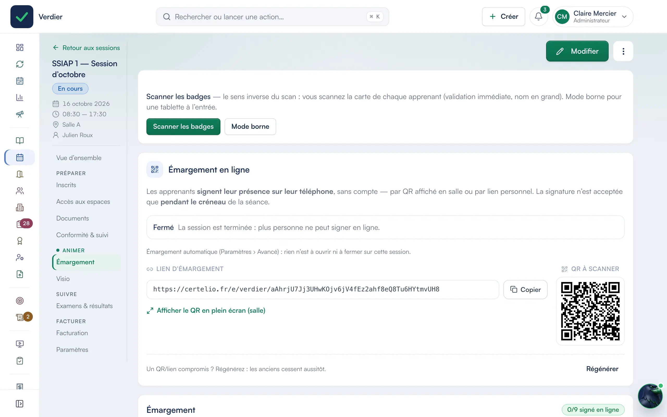
Task: Copy the émargement link with Copier
Action: point(525,290)
